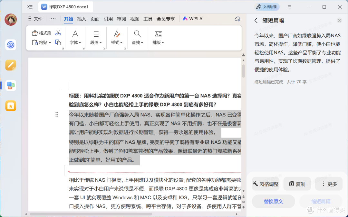Image resolution: width=348 pixels, height=217 pixels.
Task: Click the sidebar collapse icon beside the document tab
Action: click(30, 7)
